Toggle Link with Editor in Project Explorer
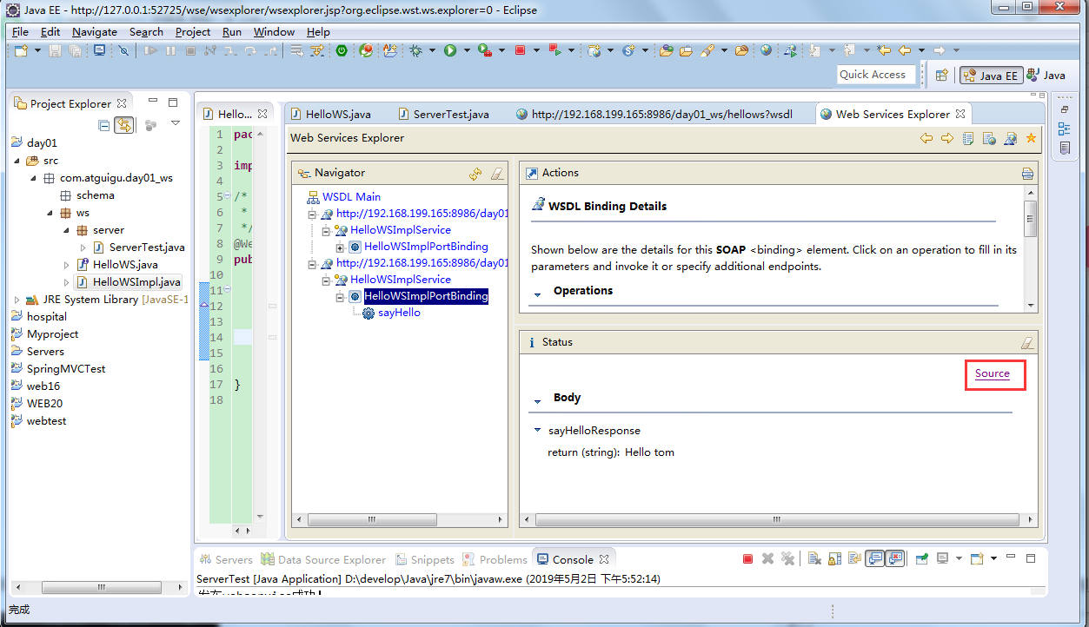 coord(124,126)
